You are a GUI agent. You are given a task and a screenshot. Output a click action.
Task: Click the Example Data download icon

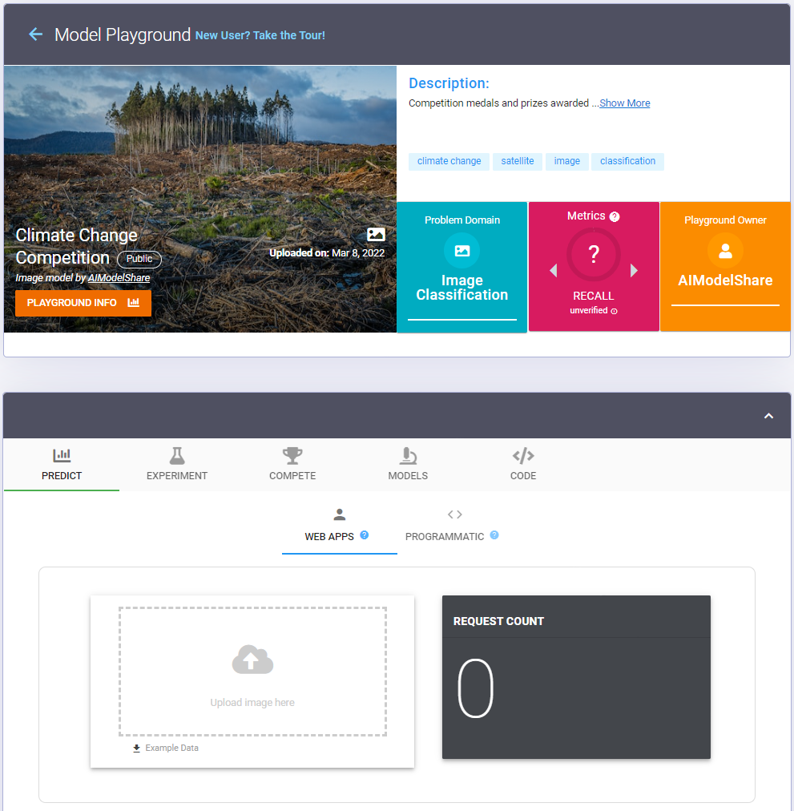point(136,748)
